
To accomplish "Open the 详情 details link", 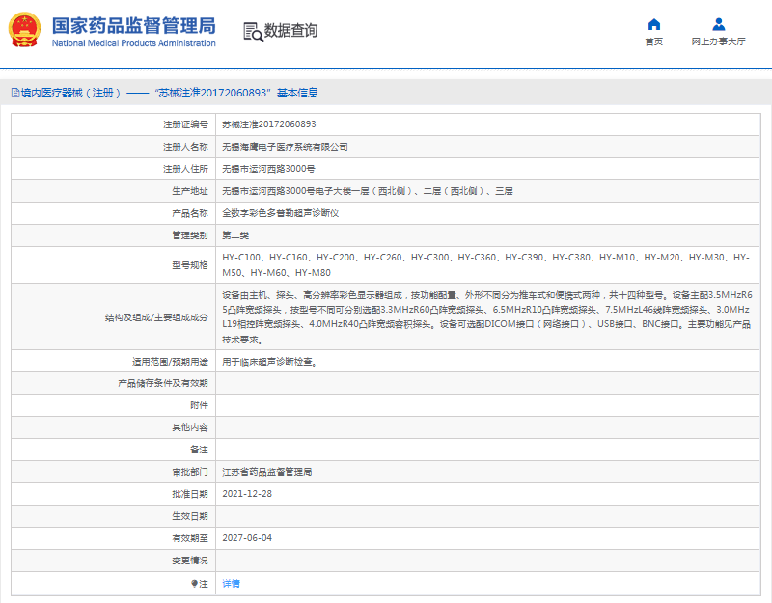I will [x=232, y=583].
